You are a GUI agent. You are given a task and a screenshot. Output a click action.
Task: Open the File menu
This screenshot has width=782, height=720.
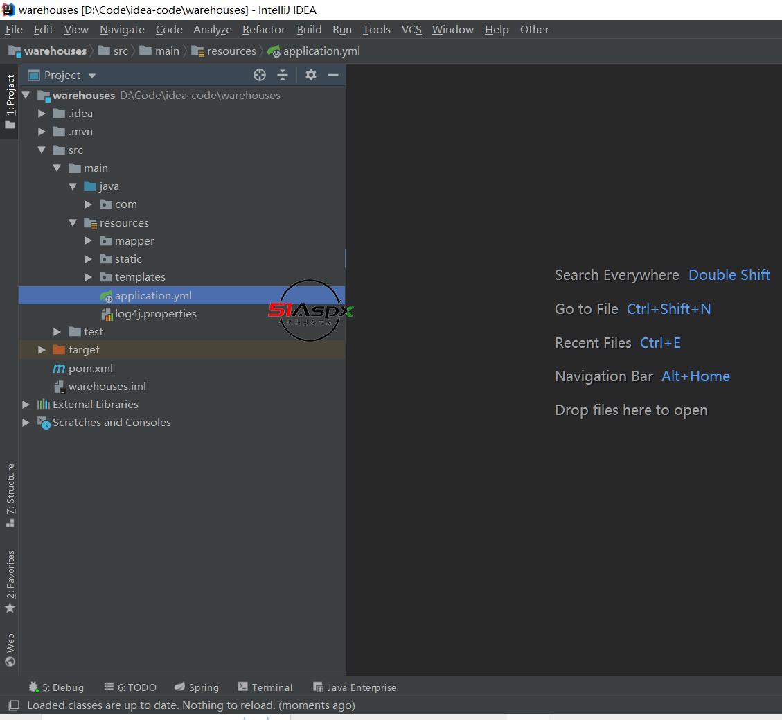tap(14, 29)
